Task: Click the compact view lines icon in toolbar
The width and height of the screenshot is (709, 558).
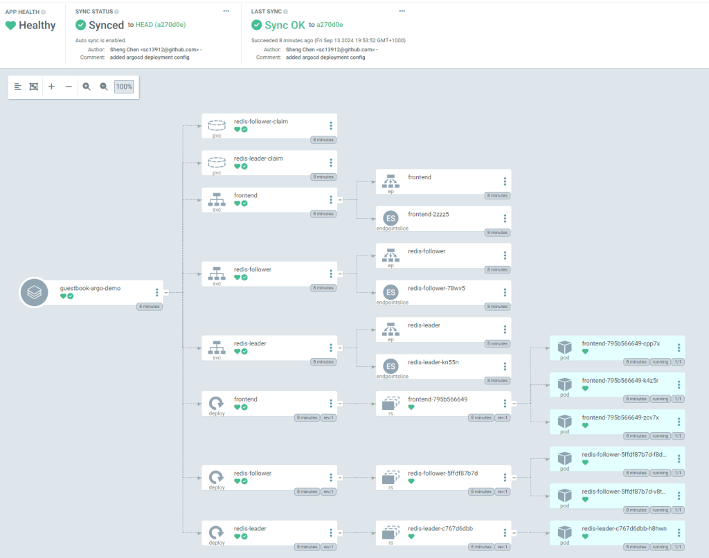Action: [18, 87]
